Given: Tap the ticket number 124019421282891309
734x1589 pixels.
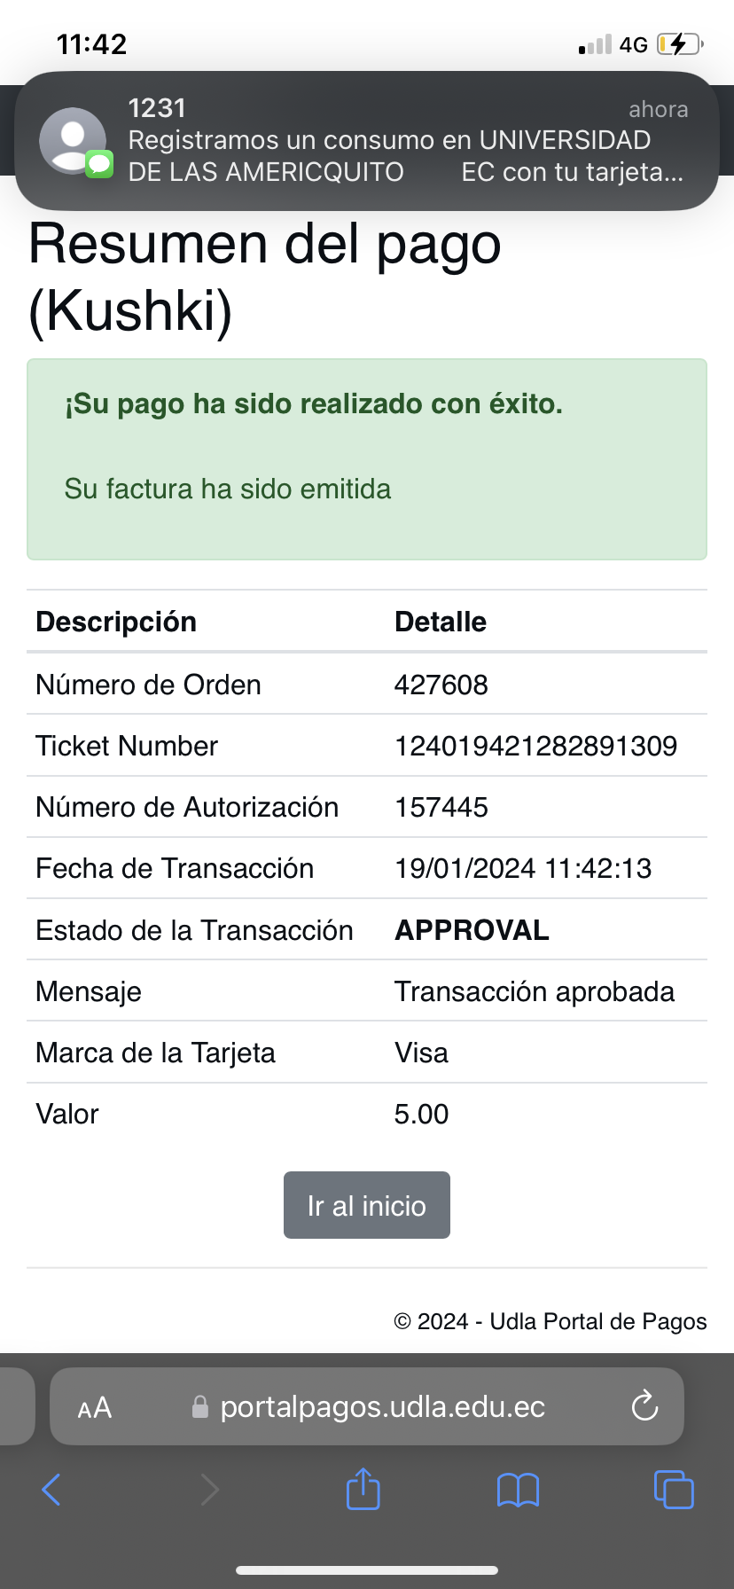Looking at the screenshot, I should point(535,746).
